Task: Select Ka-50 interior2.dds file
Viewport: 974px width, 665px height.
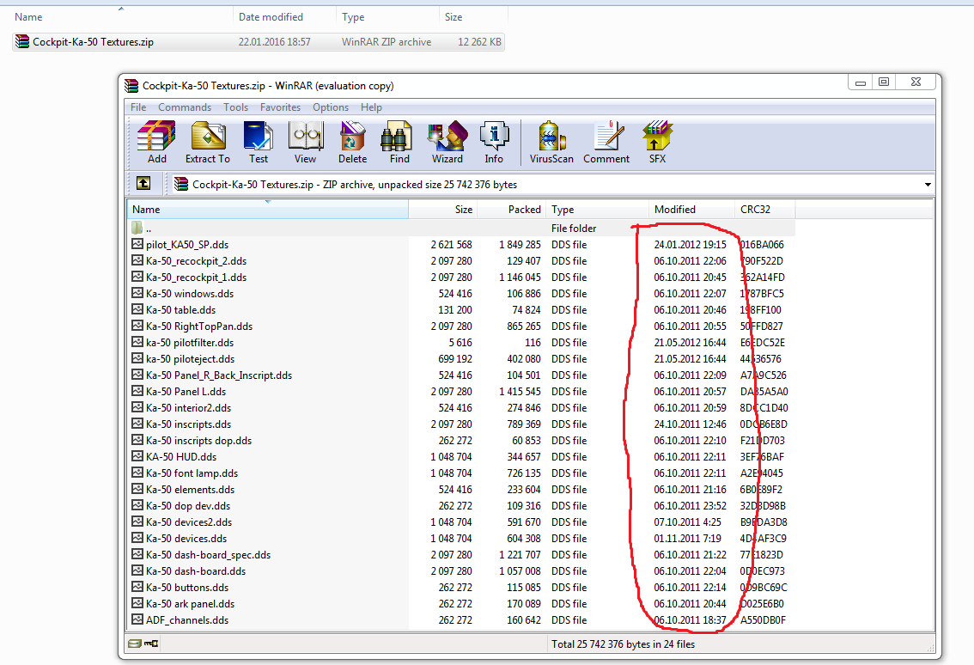Action: pyautogui.click(x=188, y=408)
